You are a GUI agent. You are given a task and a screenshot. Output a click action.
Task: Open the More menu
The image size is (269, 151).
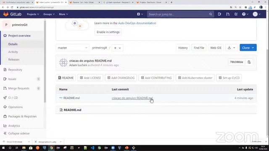point(63,14)
